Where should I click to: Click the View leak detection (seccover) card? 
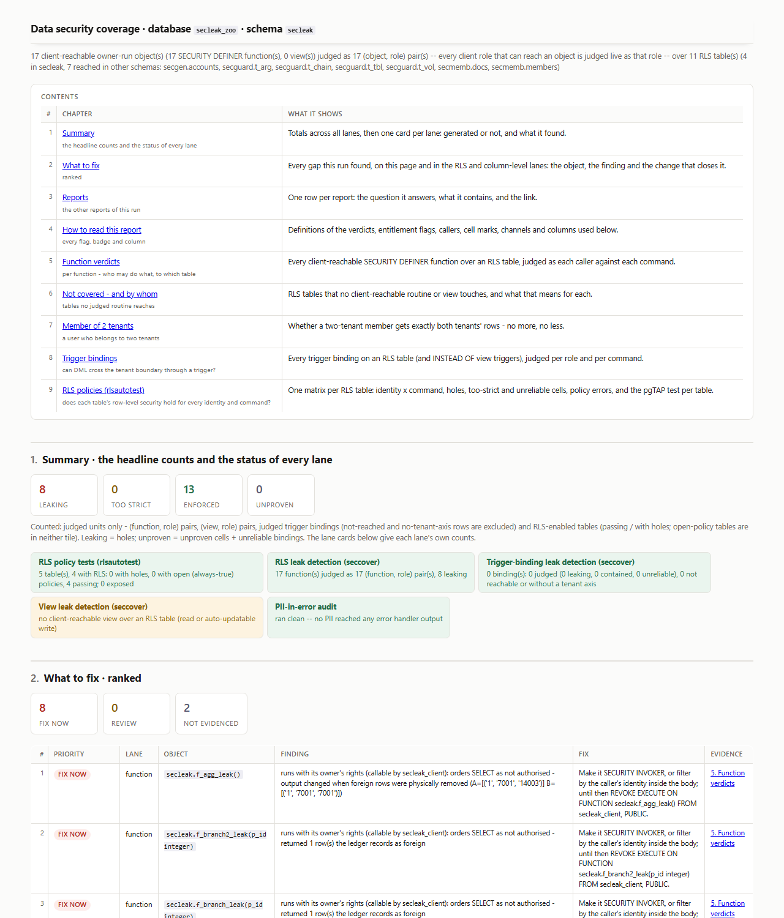coord(147,618)
